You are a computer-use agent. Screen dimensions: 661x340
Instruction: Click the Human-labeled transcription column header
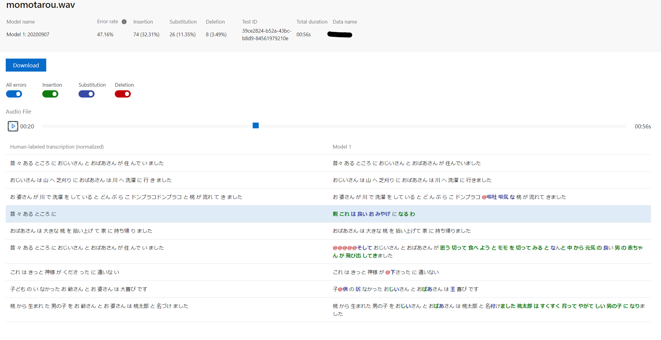click(x=57, y=147)
